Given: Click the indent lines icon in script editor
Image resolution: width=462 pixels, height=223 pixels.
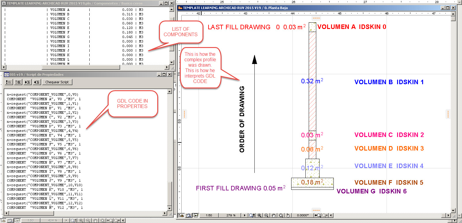Looking at the screenshot, I should point(27,82).
